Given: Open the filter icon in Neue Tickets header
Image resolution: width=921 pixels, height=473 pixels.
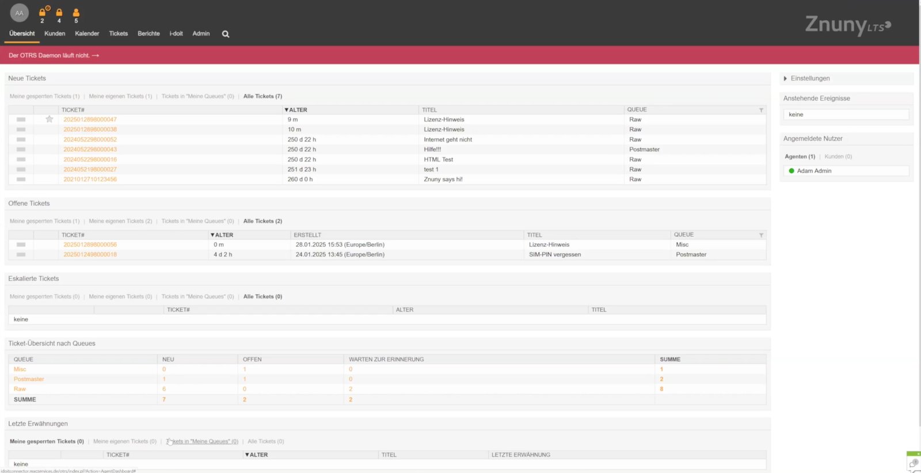Looking at the screenshot, I should (x=761, y=110).
